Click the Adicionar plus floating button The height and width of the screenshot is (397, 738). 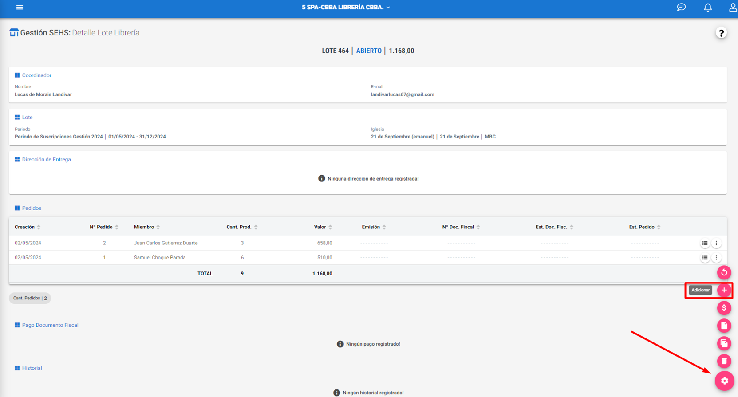point(724,290)
